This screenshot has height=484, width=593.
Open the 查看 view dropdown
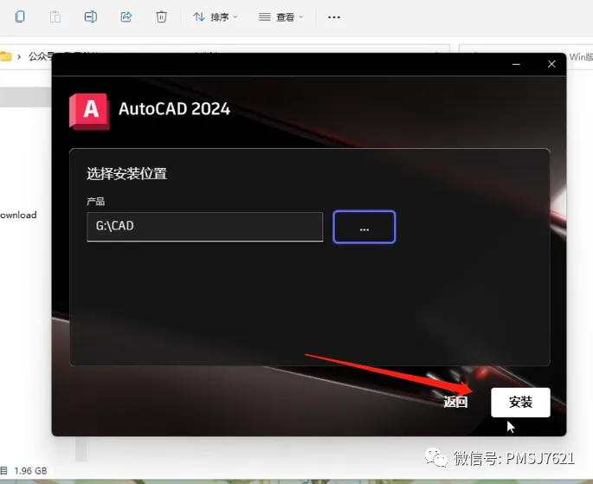tap(280, 17)
